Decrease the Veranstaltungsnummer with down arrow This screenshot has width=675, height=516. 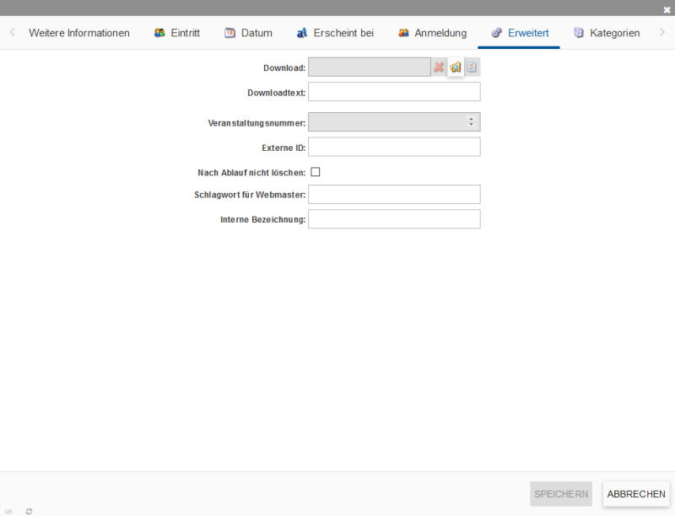tap(471, 126)
